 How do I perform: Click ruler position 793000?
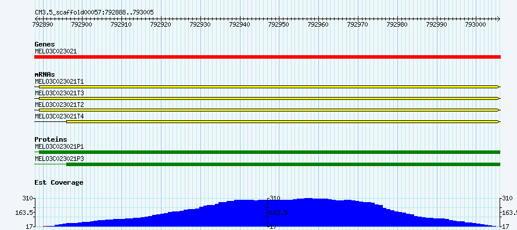475,24
